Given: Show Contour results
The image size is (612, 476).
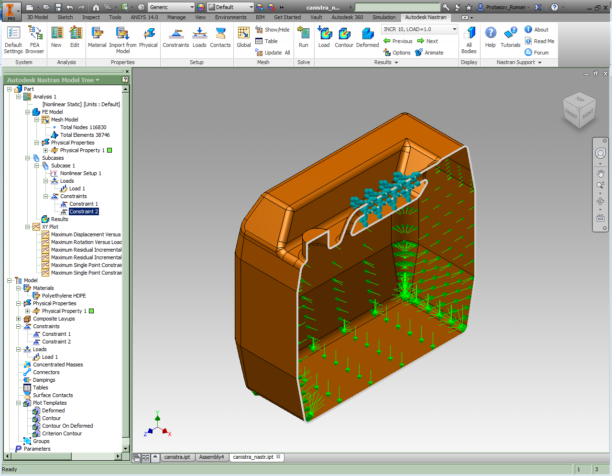Looking at the screenshot, I should [x=344, y=37].
